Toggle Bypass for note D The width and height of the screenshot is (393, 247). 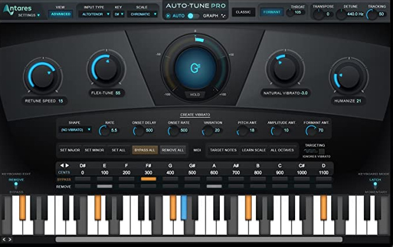click(324, 179)
